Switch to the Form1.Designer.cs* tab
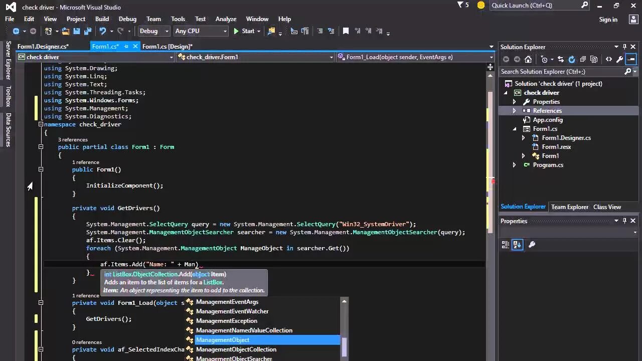Image resolution: width=642 pixels, height=361 pixels. pos(43,46)
